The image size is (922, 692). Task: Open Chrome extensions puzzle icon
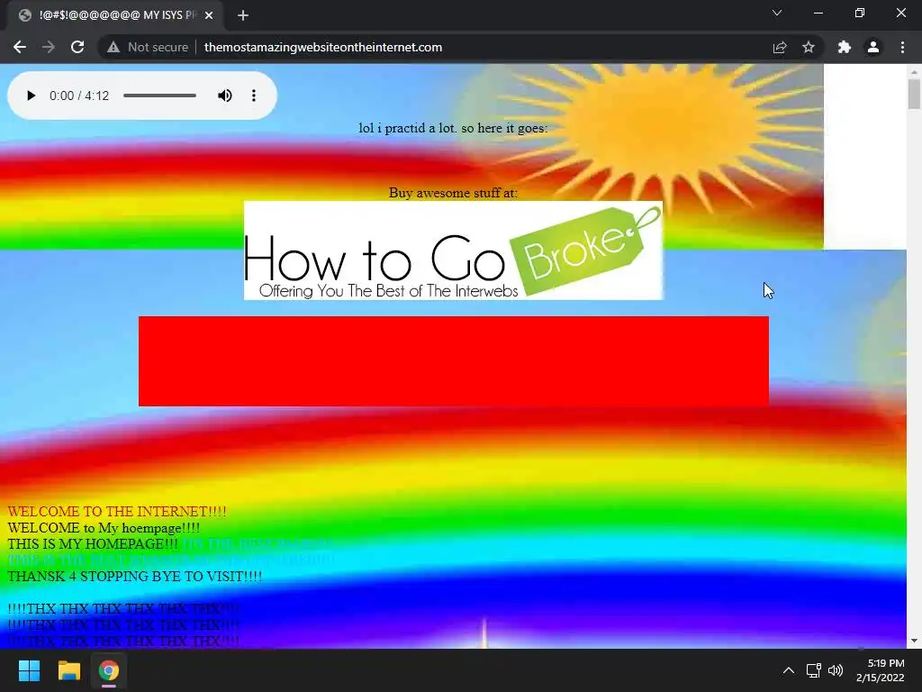(845, 47)
